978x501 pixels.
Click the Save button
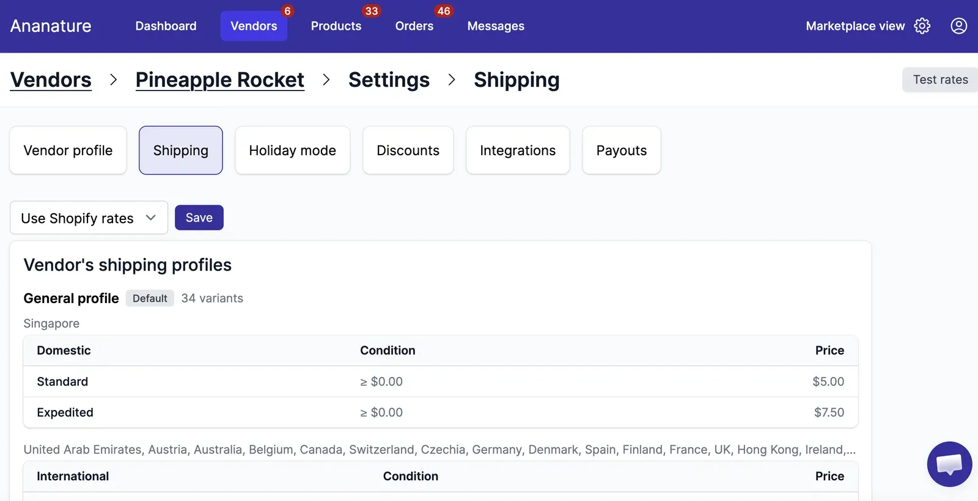pos(199,218)
